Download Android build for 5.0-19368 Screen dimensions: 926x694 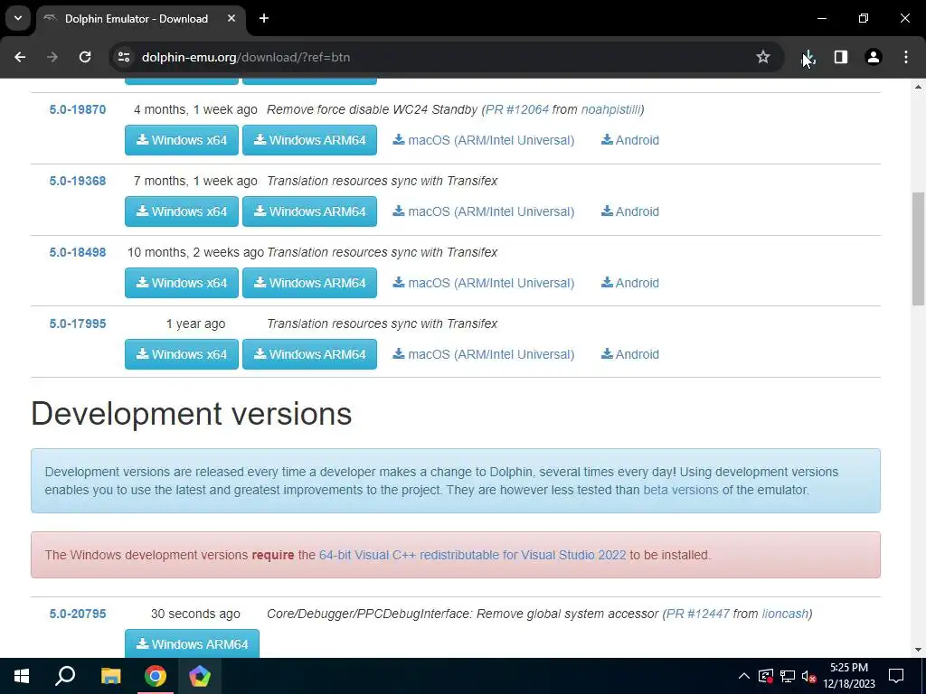(630, 211)
